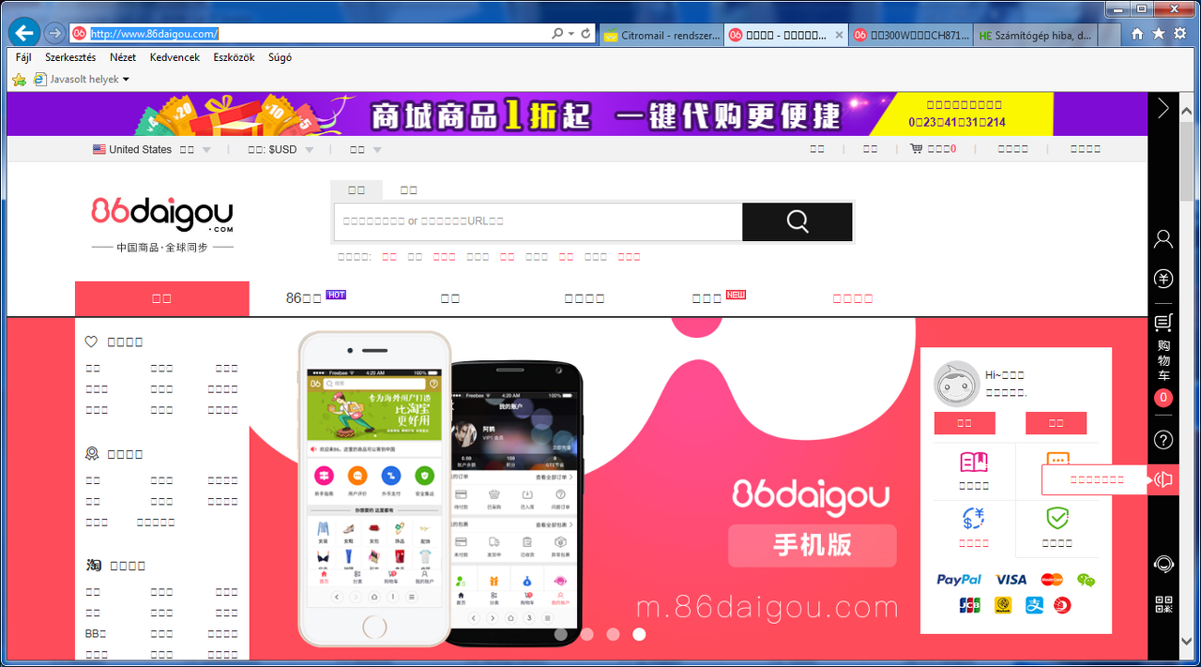1201x667 pixels.
Task: Click the orange chat bubble icon
Action: [x=1057, y=460]
